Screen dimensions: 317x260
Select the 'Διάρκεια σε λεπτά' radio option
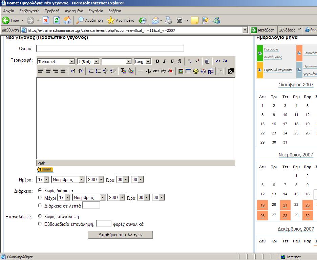coord(40,205)
